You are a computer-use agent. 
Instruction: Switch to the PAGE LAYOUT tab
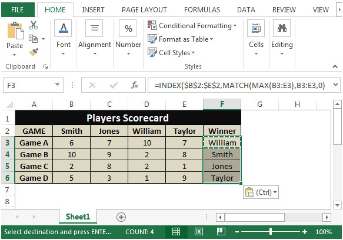[144, 9]
